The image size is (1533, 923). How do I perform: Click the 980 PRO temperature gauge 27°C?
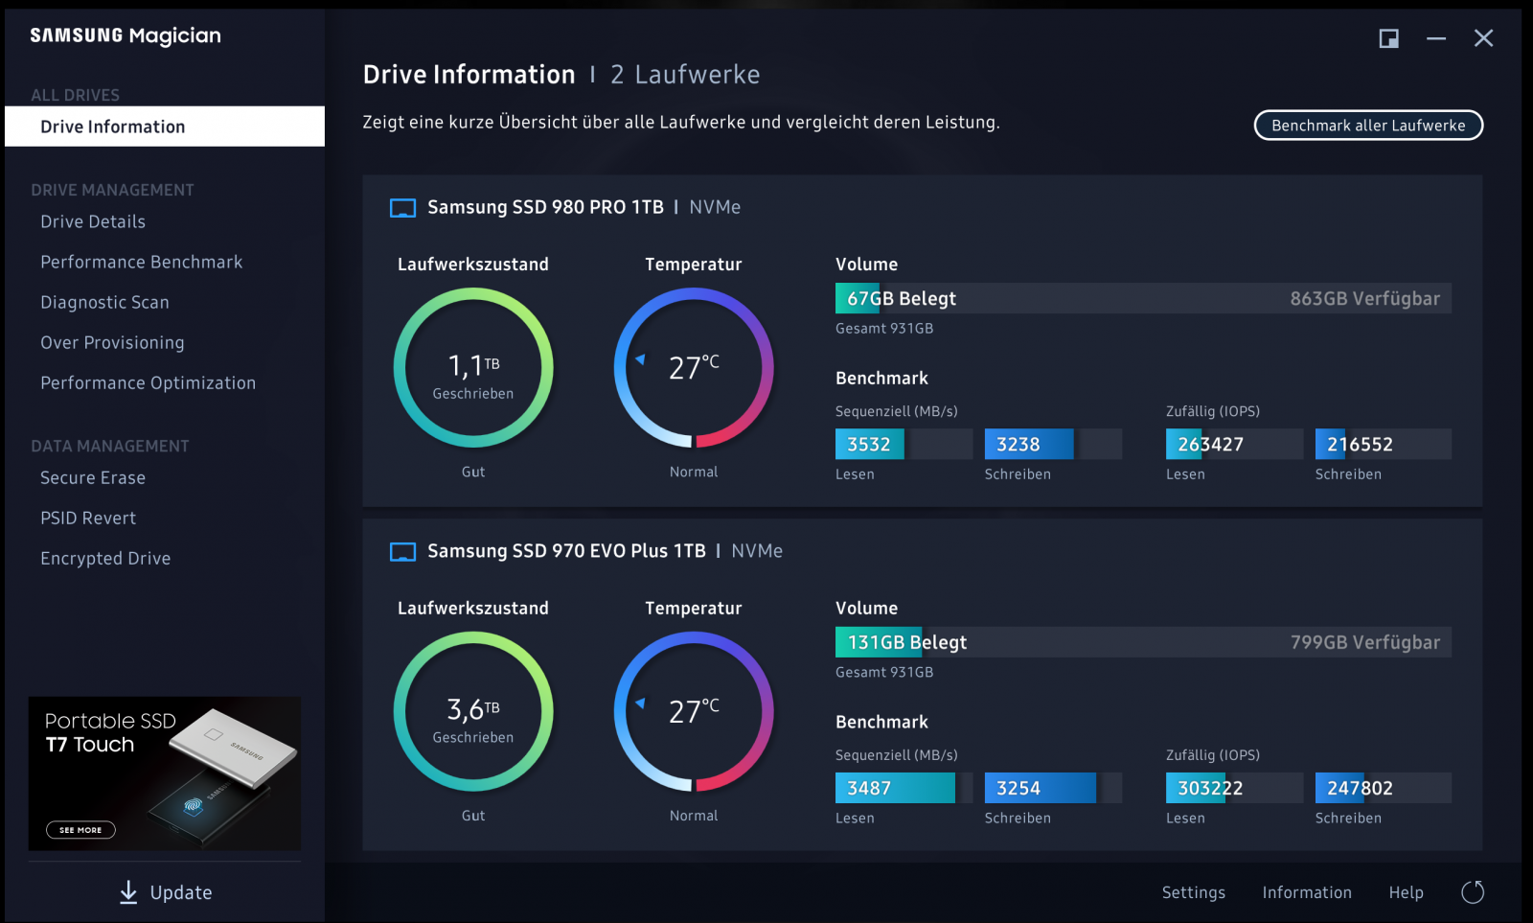pos(694,368)
